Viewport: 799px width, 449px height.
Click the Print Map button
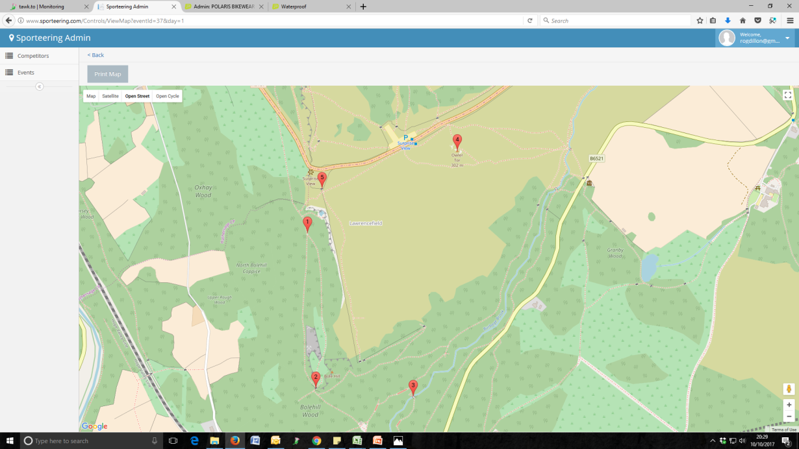pyautogui.click(x=107, y=73)
